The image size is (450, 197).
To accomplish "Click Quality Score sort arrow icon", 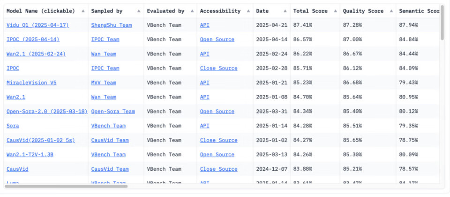I will click(x=391, y=11).
